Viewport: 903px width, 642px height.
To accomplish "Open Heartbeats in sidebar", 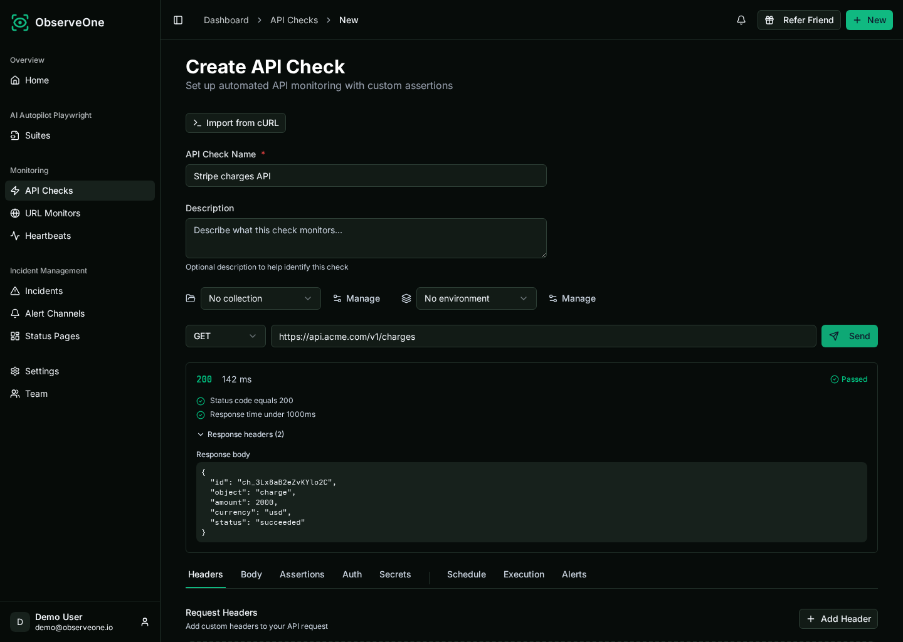I will pyautogui.click(x=80, y=236).
